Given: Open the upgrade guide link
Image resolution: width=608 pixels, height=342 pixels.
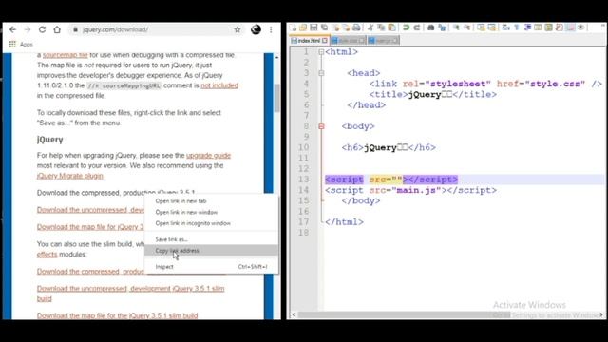Looking at the screenshot, I should [208, 156].
